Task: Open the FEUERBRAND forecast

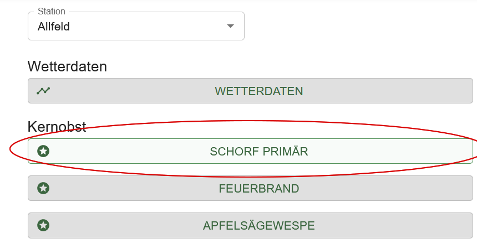Action: tap(250, 188)
